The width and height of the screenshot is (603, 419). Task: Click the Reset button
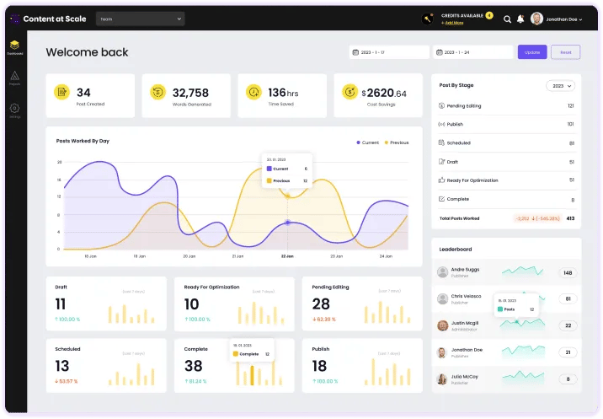[x=565, y=52]
